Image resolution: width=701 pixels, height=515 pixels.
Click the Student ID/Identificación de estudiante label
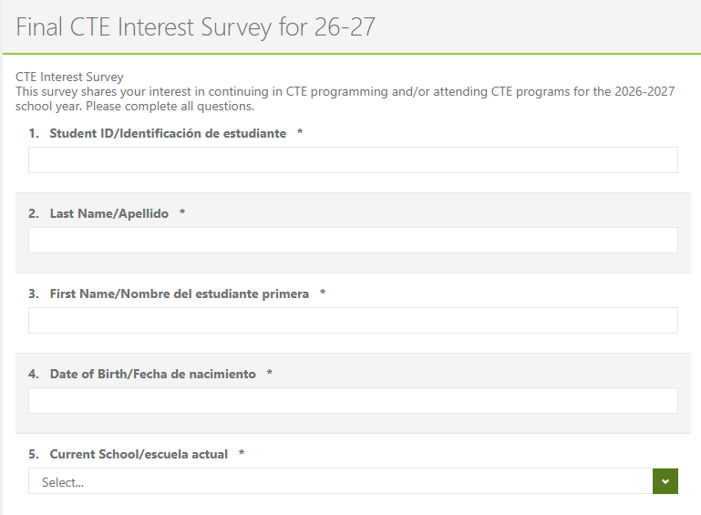click(x=168, y=134)
